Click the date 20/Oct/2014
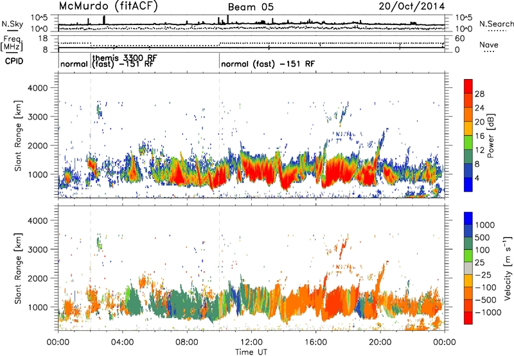The image size is (514, 356). click(412, 6)
